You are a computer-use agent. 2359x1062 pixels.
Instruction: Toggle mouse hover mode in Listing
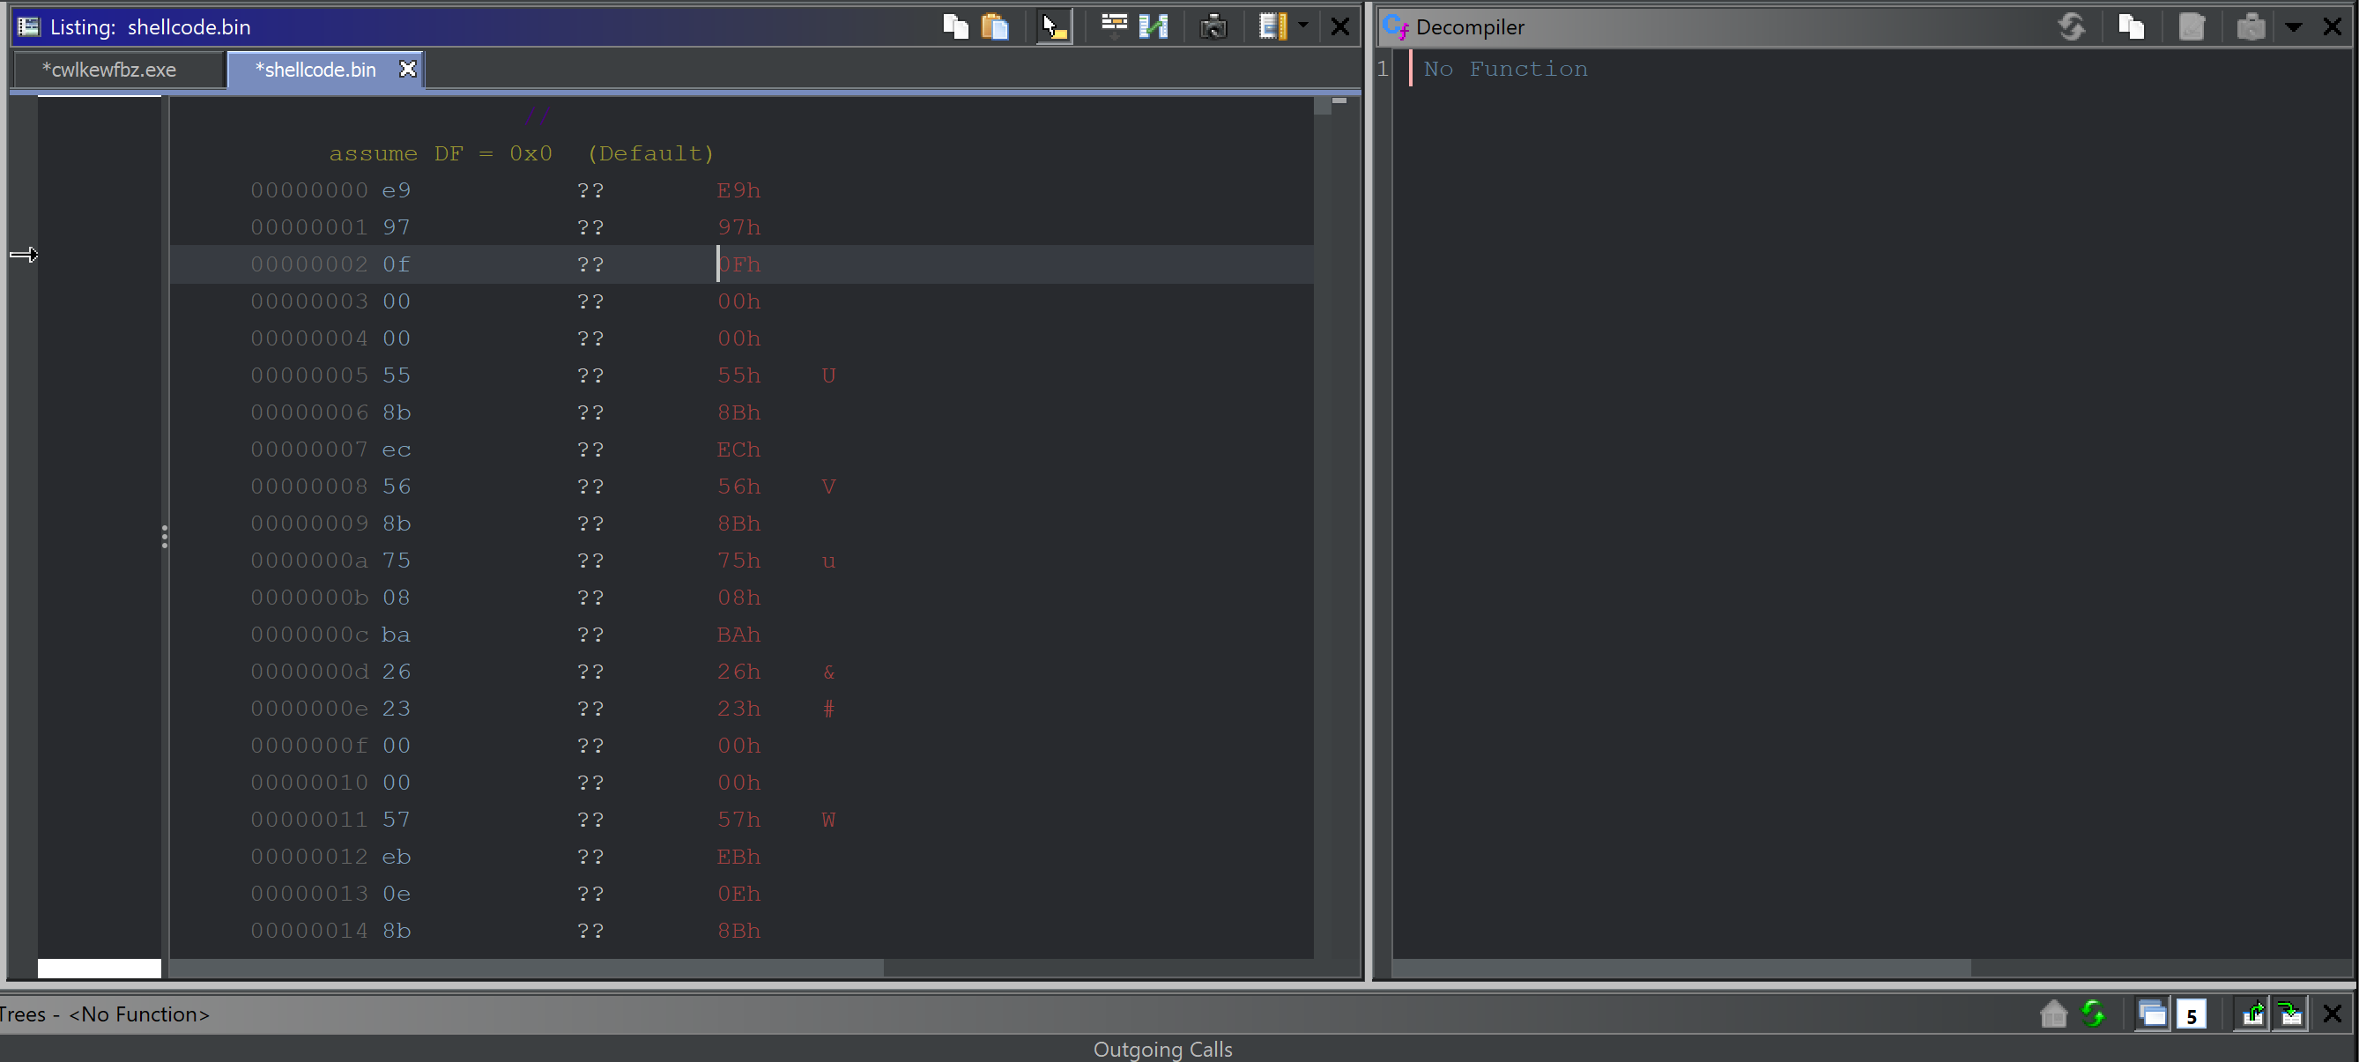coord(1054,26)
